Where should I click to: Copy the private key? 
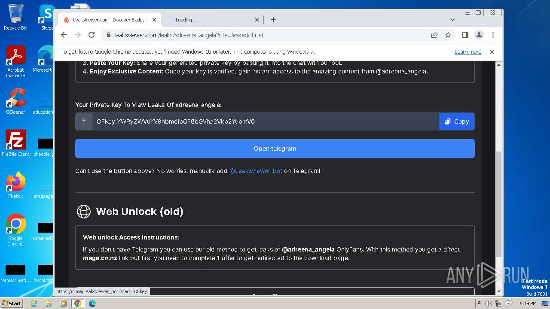457,121
